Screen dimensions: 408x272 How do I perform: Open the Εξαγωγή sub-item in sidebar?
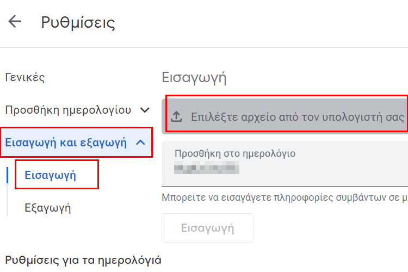point(48,208)
